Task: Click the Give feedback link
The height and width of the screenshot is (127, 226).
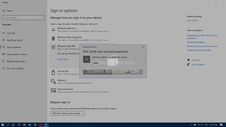Action: coord(198,65)
